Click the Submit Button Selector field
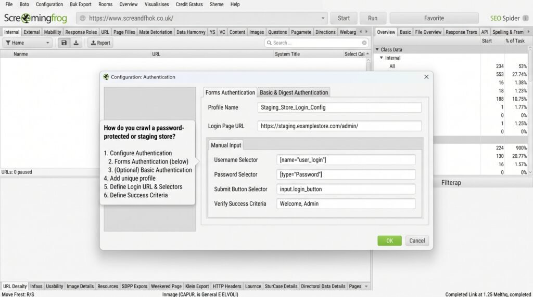 coord(346,189)
